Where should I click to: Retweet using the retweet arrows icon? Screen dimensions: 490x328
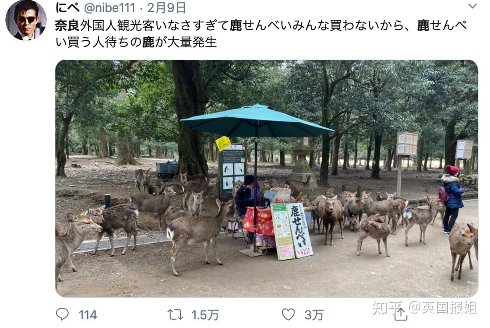(175, 314)
